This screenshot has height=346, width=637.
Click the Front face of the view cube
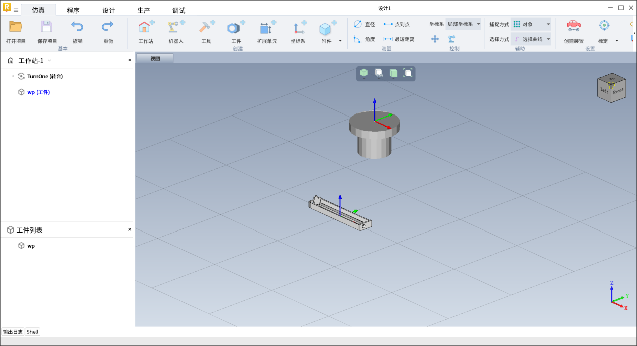point(618,92)
